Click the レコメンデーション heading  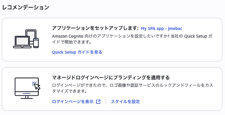tap(26, 7)
